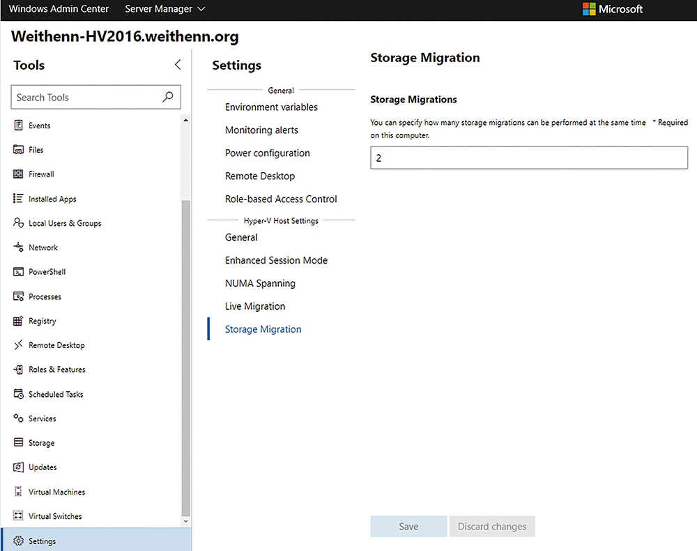Launch the PowerShell icon
This screenshot has width=697, height=551.
18,271
